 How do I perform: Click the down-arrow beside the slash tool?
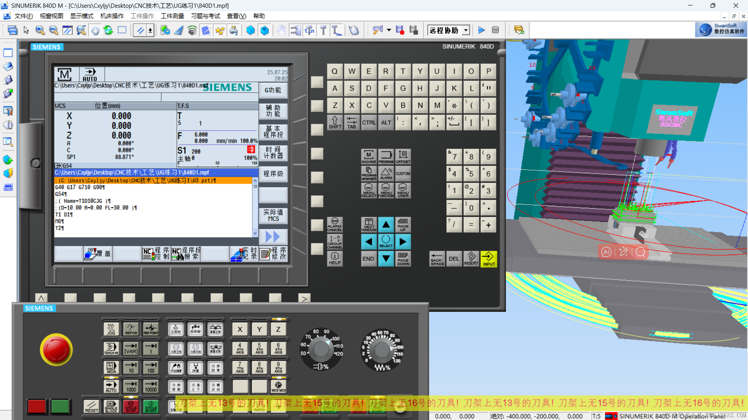(150, 30)
